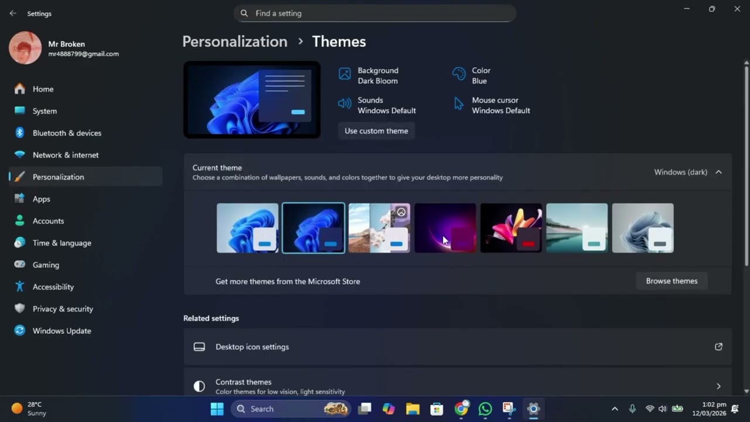Click the taskbar Search box

coord(291,409)
